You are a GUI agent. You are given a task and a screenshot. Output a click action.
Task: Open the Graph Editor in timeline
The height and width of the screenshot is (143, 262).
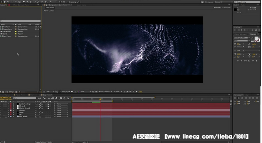(68, 98)
